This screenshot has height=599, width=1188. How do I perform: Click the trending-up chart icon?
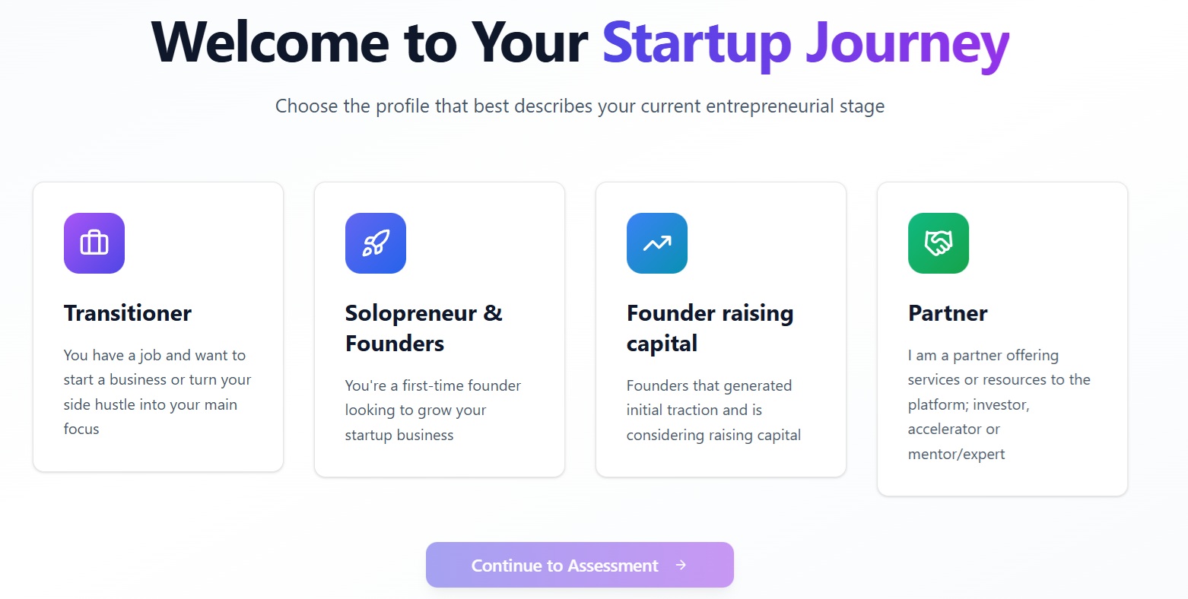pyautogui.click(x=657, y=243)
